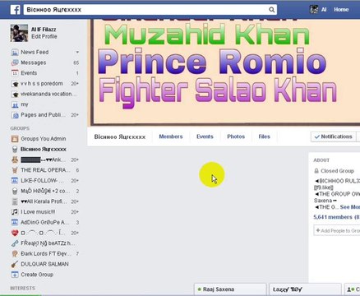Screen dimensions: 360x296
Task: Click the search box with group name
Action: pyautogui.click(x=150, y=10)
